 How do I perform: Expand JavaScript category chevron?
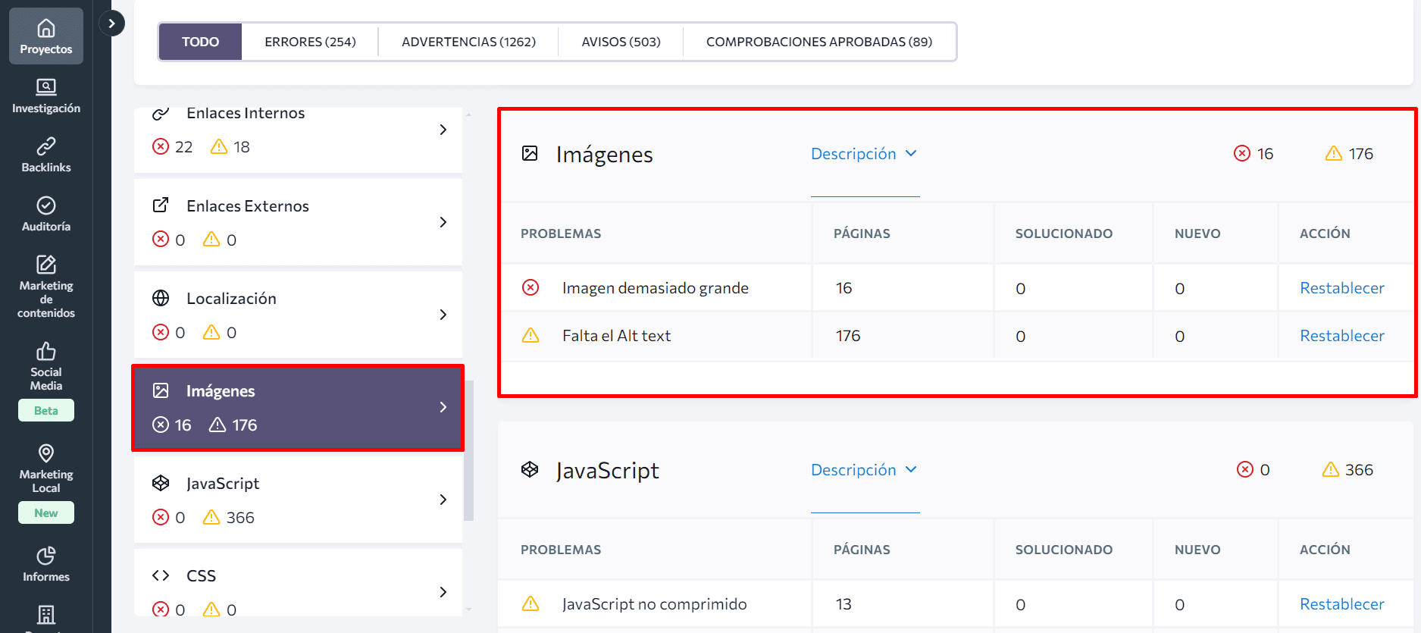(x=443, y=500)
